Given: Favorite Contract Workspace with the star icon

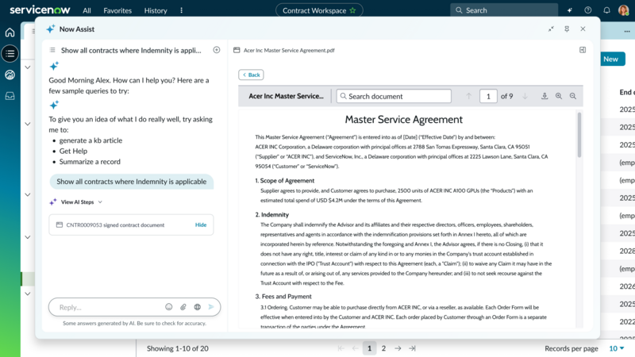Looking at the screenshot, I should coord(352,10).
